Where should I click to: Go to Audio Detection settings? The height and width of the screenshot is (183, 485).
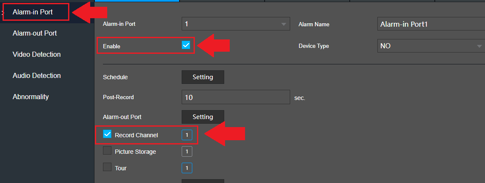(37, 75)
